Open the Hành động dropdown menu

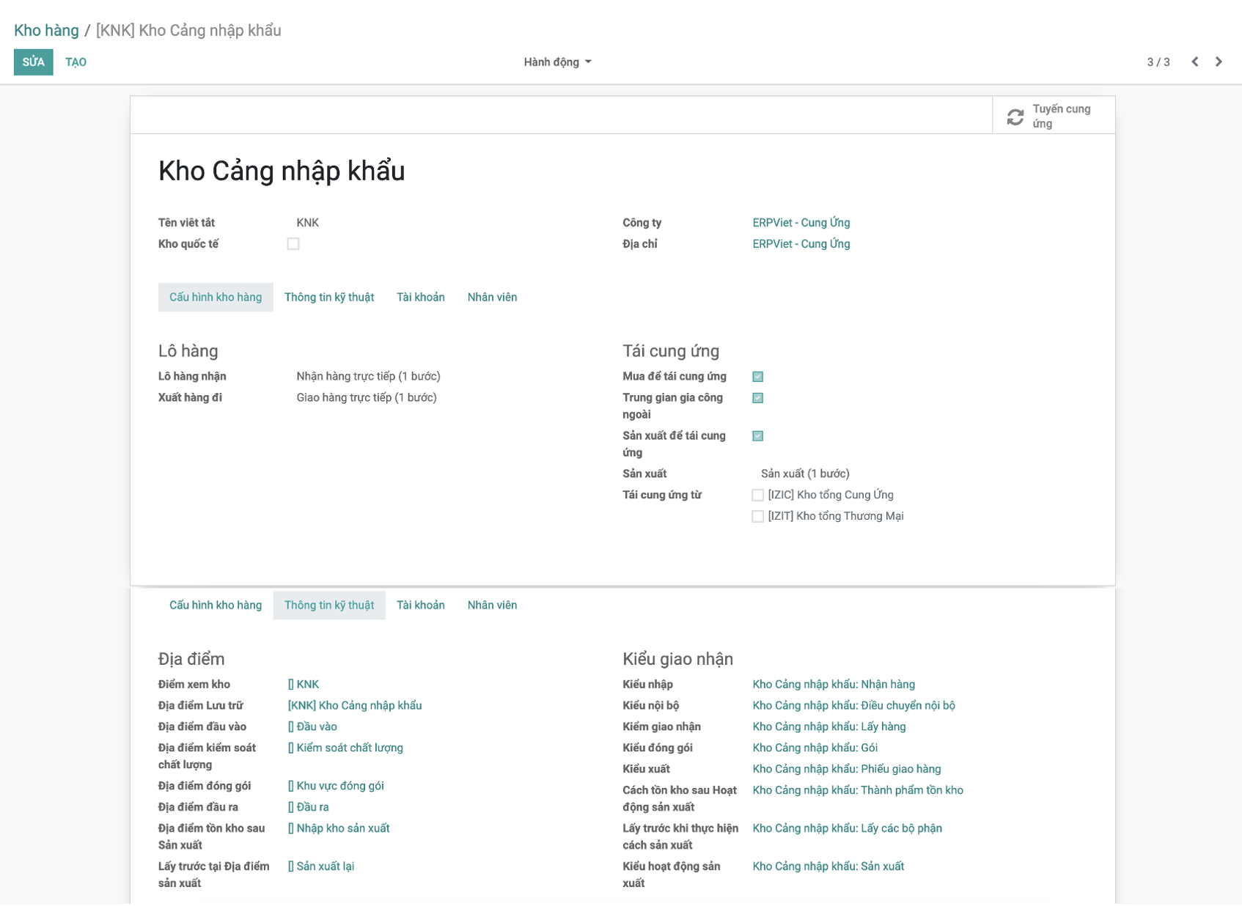556,62
